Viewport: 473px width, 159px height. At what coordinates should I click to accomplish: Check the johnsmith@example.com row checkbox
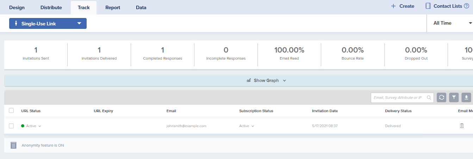(11, 126)
